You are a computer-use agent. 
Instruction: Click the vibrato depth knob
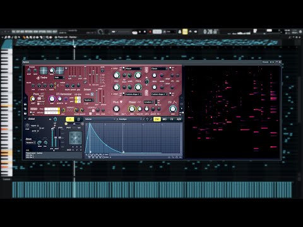click(76, 110)
